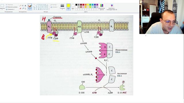Choose the Fill with color bucket tool
Image resolution: width=184 pixels, height=103 pixels.
coord(23,6)
